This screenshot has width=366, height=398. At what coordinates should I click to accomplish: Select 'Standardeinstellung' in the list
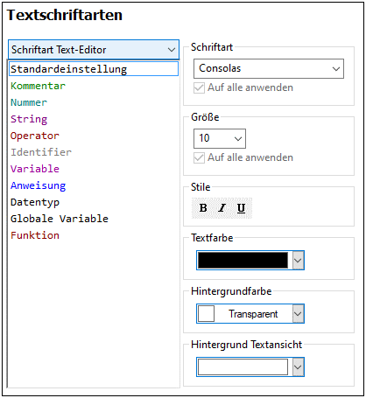tap(94, 69)
